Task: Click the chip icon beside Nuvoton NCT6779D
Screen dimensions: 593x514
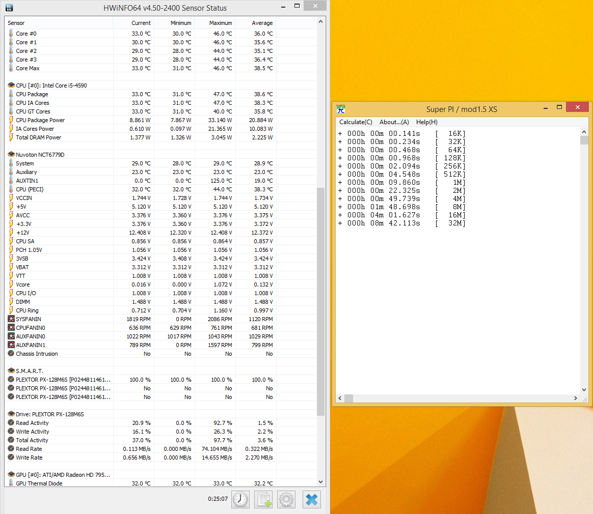Action: coord(11,155)
